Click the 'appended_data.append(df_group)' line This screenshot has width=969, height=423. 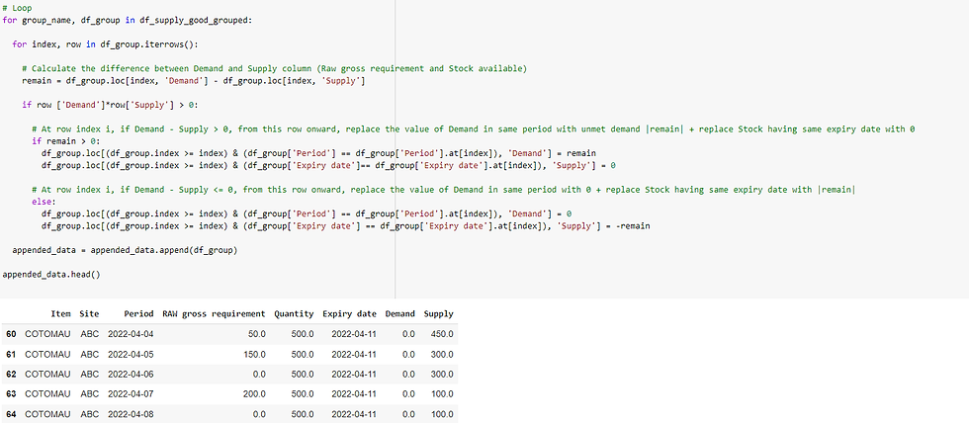click(126, 250)
